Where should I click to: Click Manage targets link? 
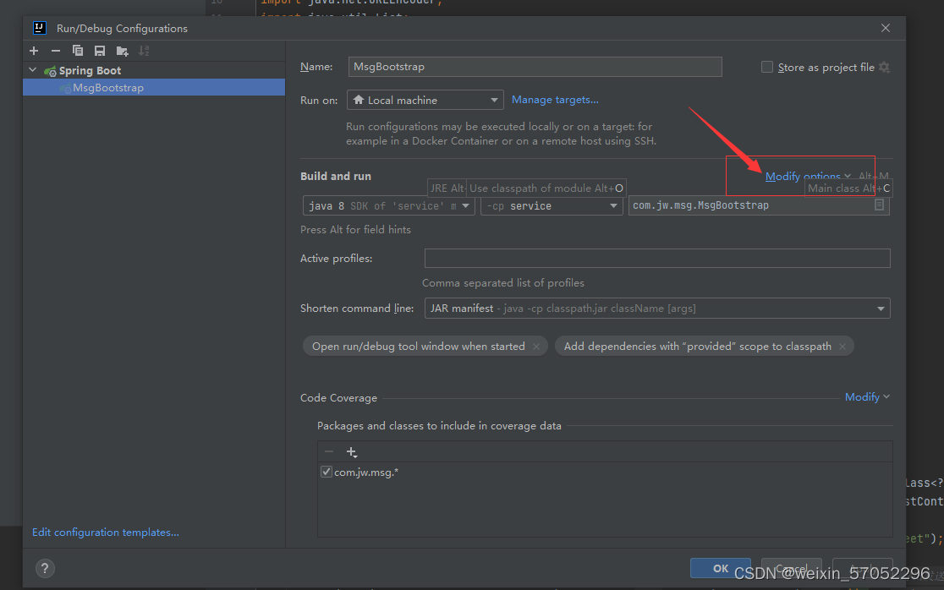(555, 99)
